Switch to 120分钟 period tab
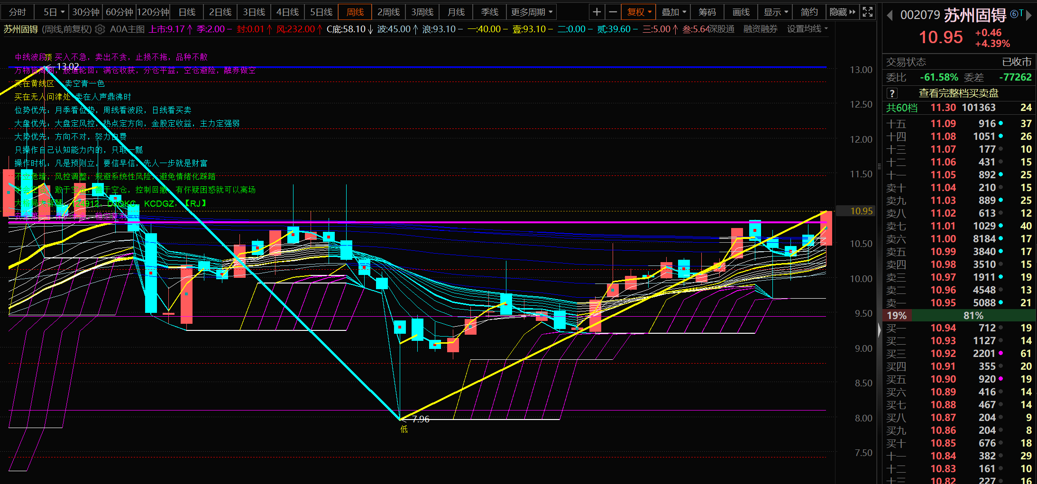Image resolution: width=1037 pixels, height=484 pixels. click(x=153, y=12)
